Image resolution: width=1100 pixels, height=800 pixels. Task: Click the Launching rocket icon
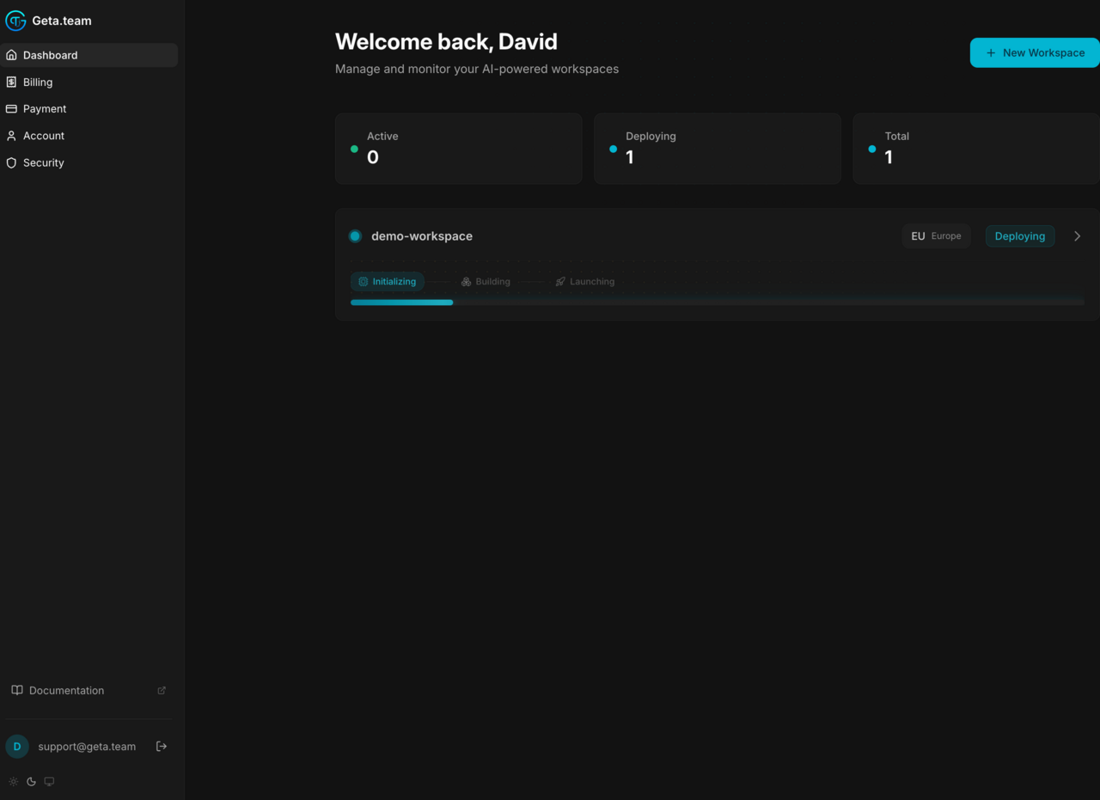click(560, 282)
